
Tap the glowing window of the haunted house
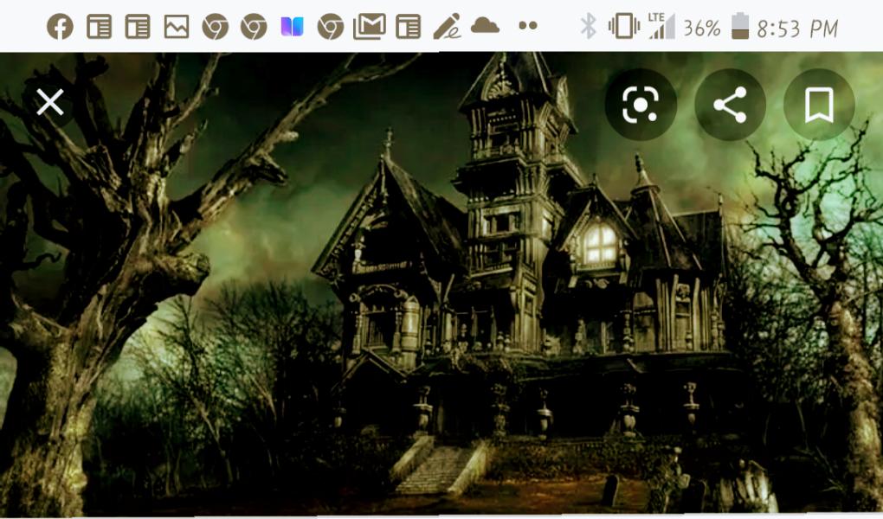599,244
